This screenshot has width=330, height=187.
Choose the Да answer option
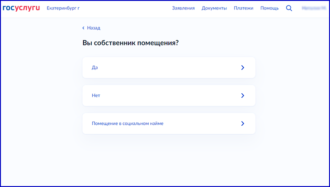tap(169, 68)
